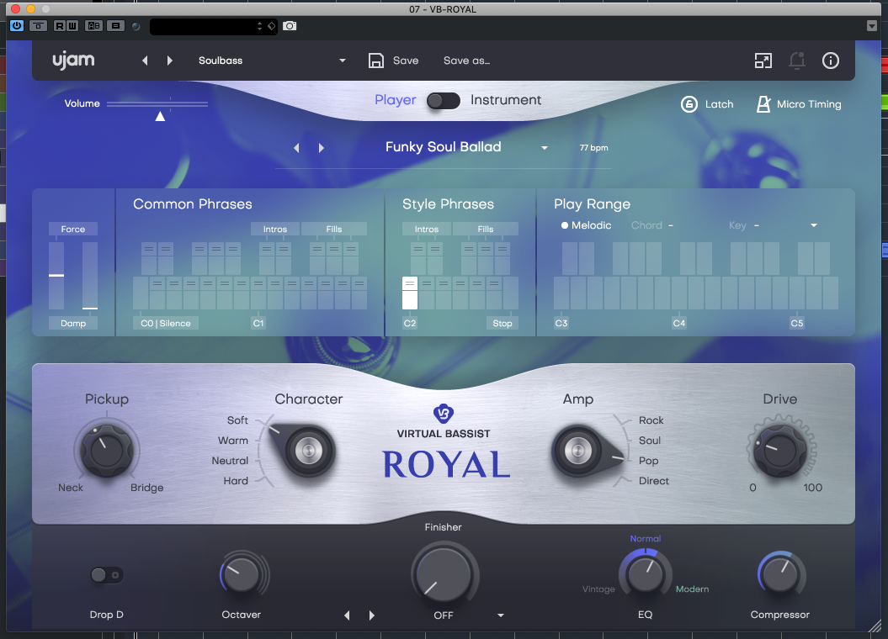The image size is (888, 639).
Task: Enable the Latch icon
Action: tap(689, 104)
